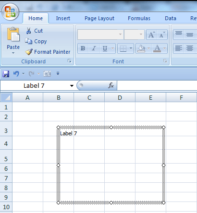The height and width of the screenshot is (213, 197).
Task: Click the Office Button logo
Action: 10,12
